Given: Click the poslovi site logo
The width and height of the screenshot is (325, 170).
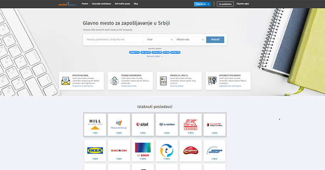Looking at the screenshot, I should coord(67,4).
